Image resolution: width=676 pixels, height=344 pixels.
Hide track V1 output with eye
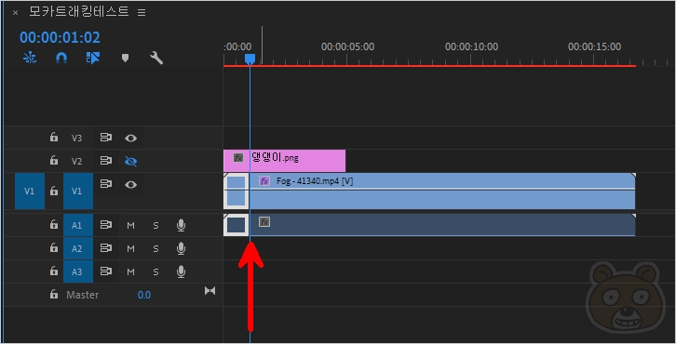coord(130,185)
